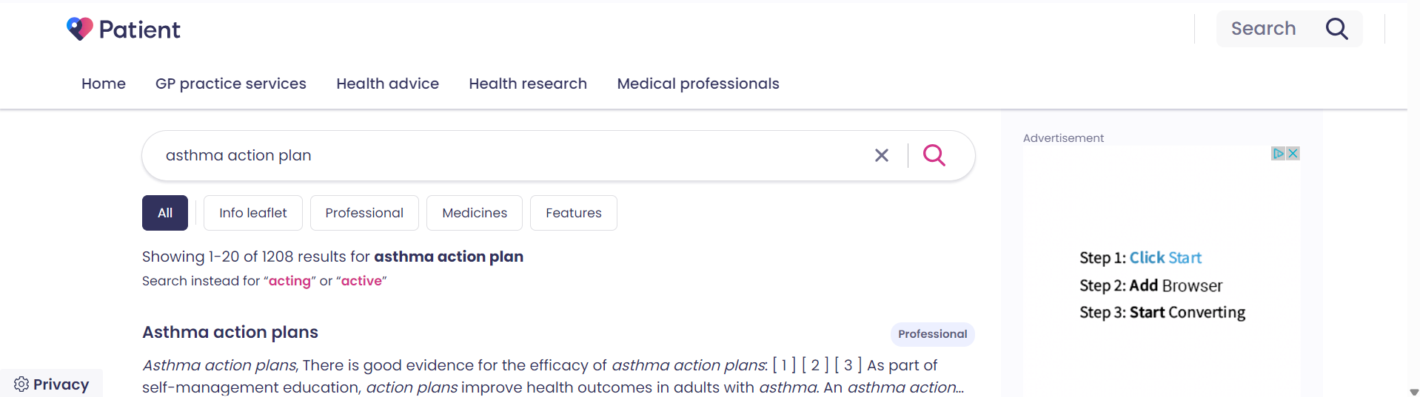The height and width of the screenshot is (397, 1420).
Task: Click the Patient heart logo
Action: point(80,29)
